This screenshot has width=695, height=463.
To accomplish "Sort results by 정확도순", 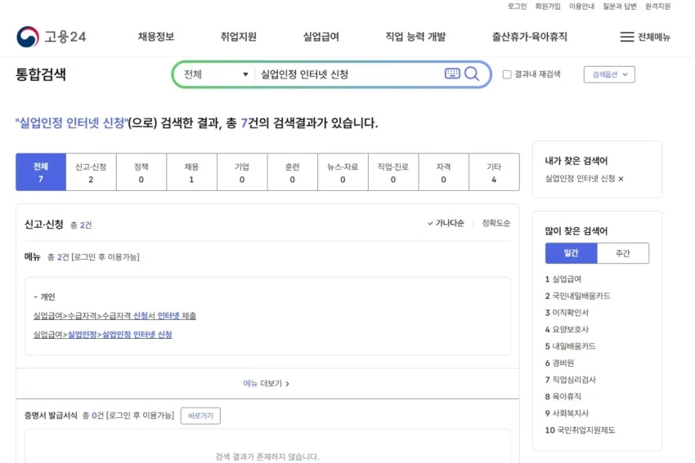I will click(496, 223).
